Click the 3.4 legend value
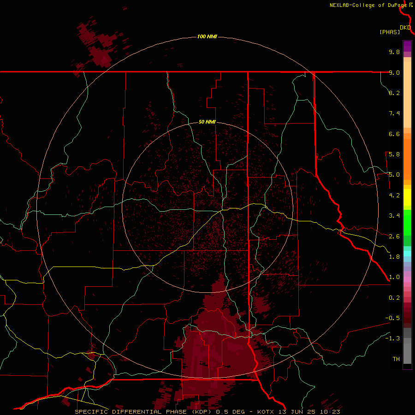 point(394,216)
